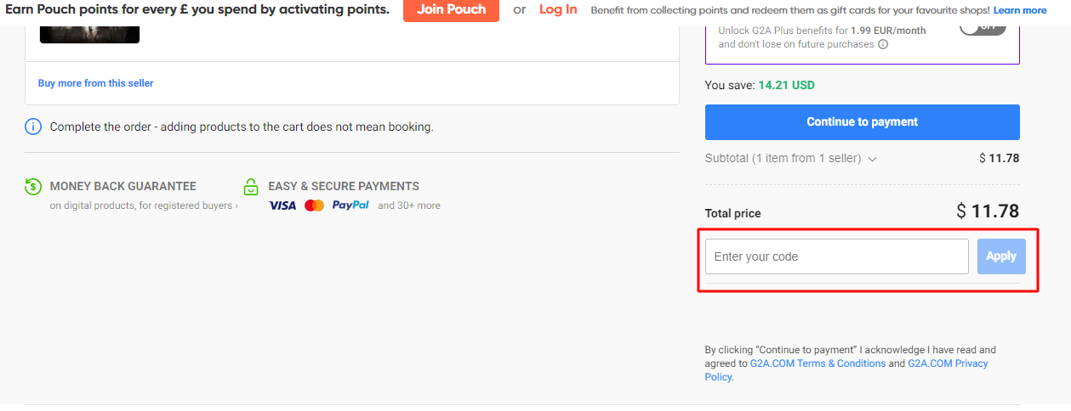Click the PayPal payment logo
The image size is (1071, 411).
pyautogui.click(x=350, y=205)
